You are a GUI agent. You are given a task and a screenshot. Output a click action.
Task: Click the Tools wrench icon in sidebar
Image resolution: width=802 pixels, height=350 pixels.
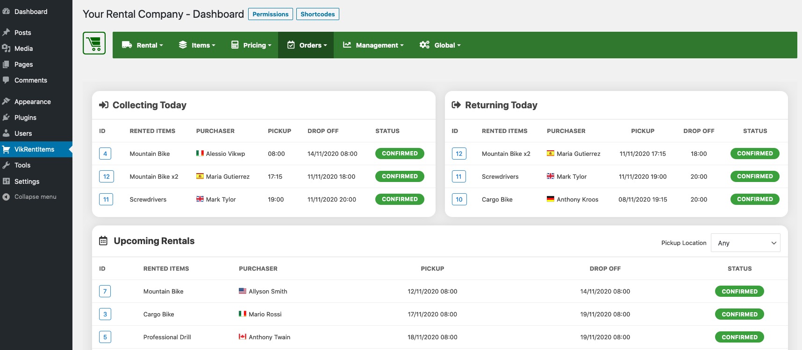(x=6, y=165)
